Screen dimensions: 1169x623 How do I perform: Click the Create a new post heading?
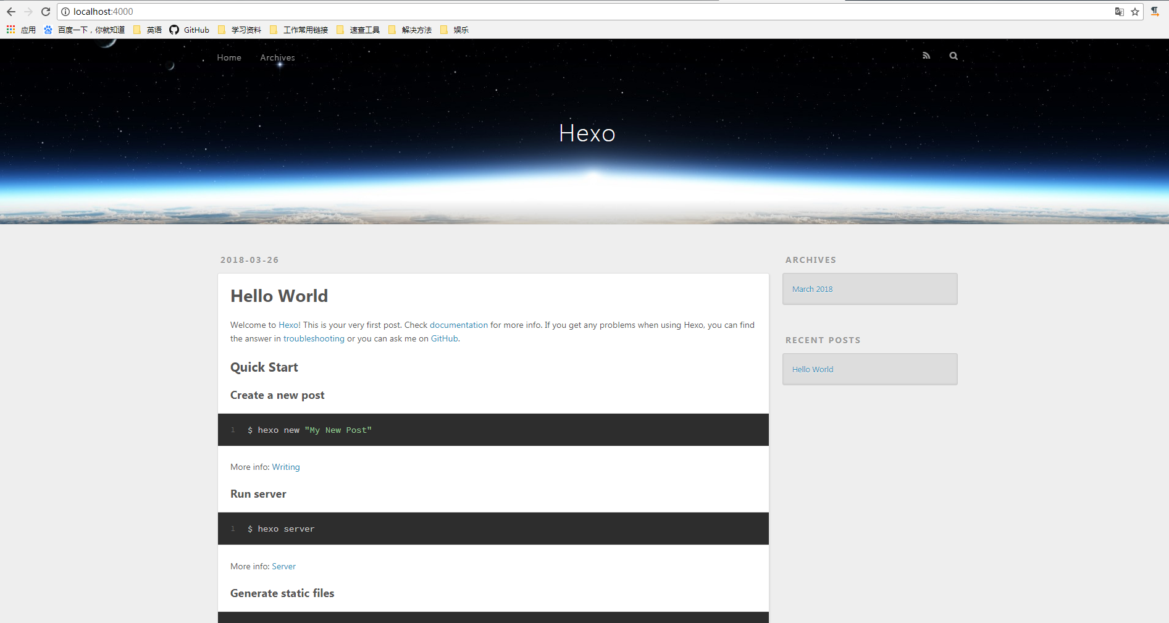[x=277, y=395]
